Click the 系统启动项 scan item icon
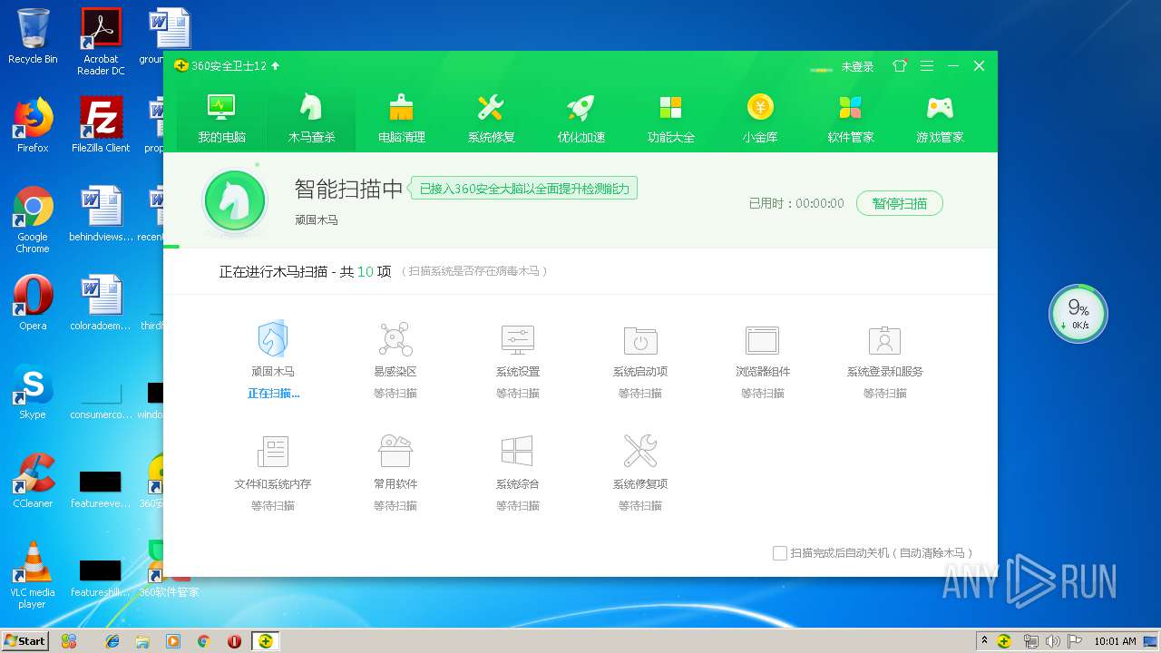The image size is (1161, 653). tap(640, 340)
